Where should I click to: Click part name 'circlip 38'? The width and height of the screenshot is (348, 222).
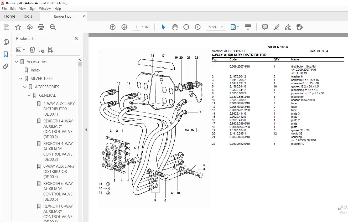pos(297,133)
